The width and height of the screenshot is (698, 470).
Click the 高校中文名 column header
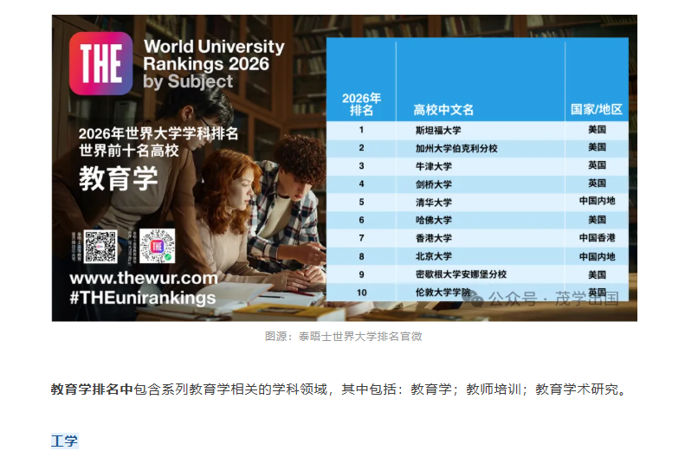coord(443,110)
